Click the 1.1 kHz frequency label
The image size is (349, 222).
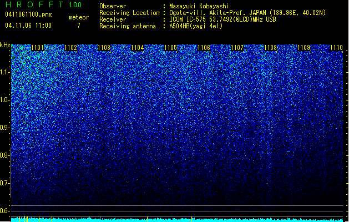(x=4, y=72)
